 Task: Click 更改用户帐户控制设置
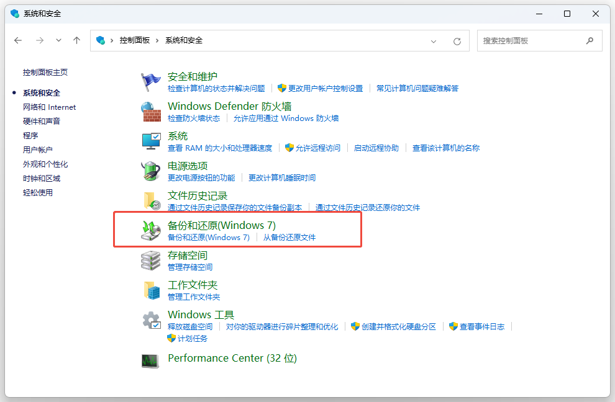(325, 89)
